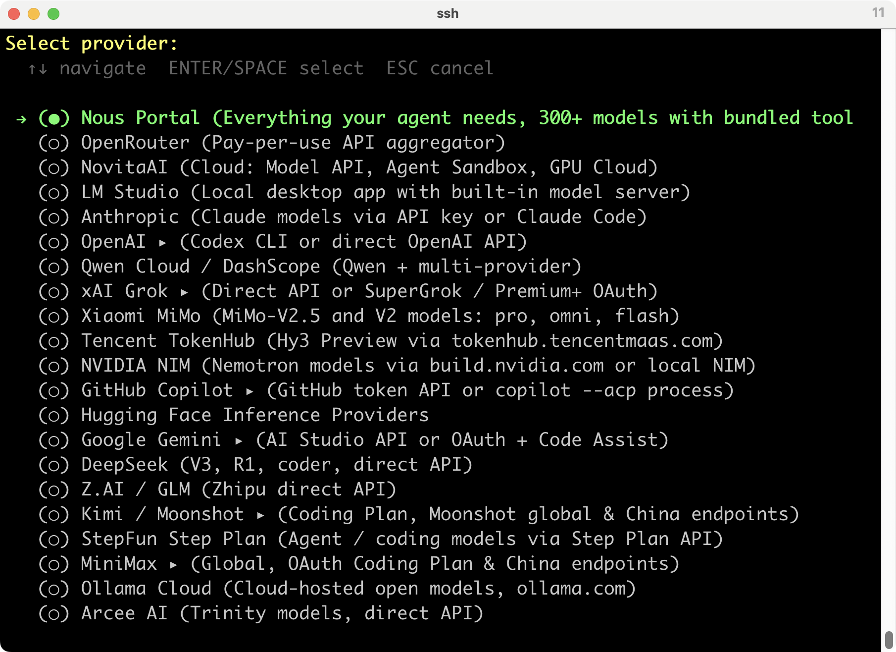Select the Arcee AI radio button
This screenshot has width=896, height=652.
tap(54, 613)
